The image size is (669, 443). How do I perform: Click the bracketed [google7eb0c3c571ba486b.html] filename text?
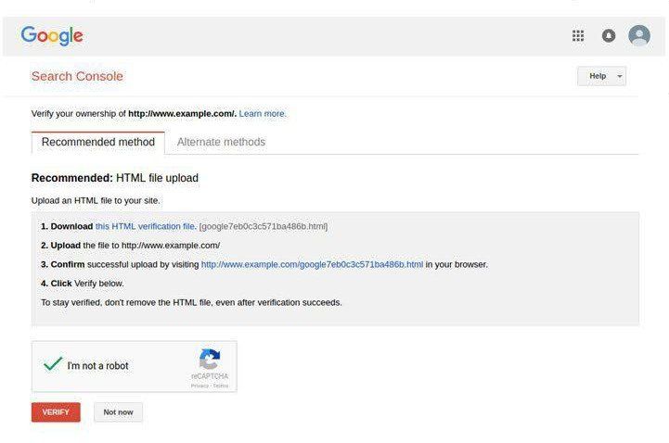click(264, 227)
